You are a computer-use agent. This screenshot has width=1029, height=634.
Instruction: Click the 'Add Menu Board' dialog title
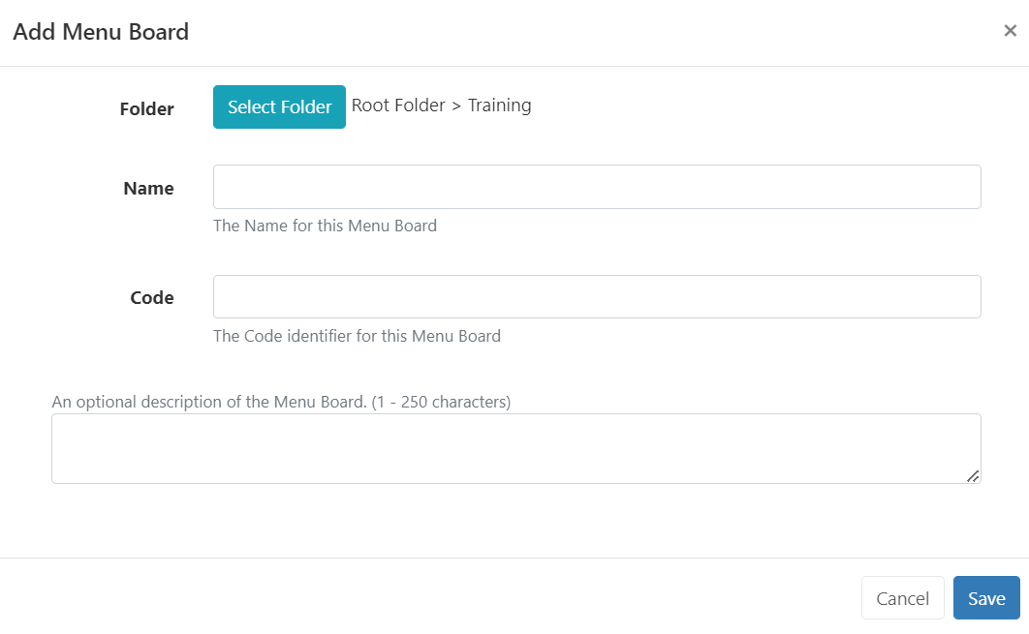point(101,32)
